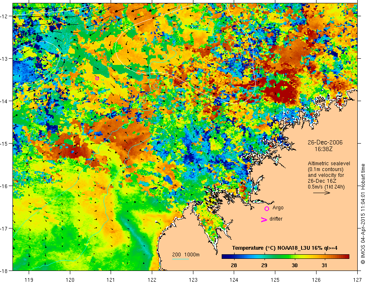Click the longitude axis label 126
Viewport: 366px width, 283px height.
click(316, 280)
